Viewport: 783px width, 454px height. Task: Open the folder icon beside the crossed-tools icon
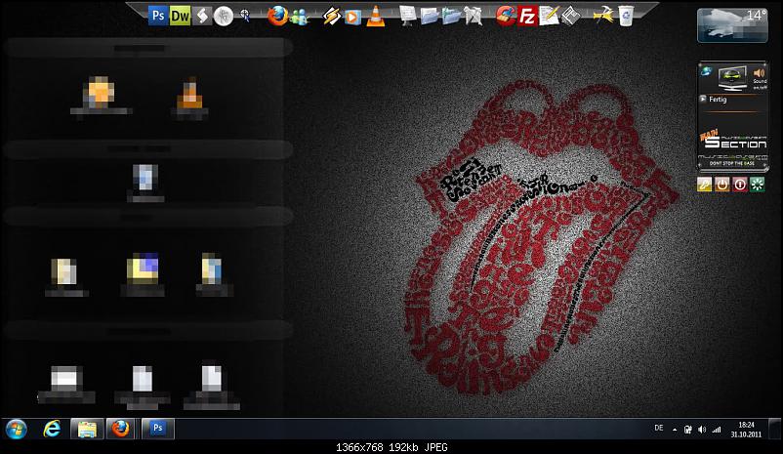point(451,16)
